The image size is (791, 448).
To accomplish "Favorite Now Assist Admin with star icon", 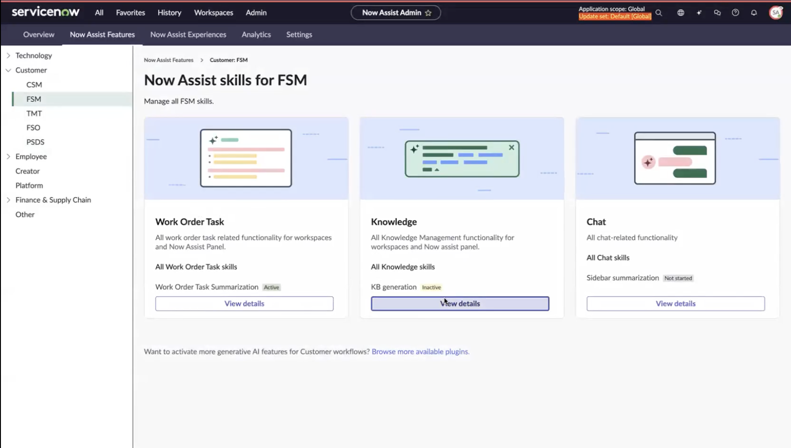I will pos(428,13).
